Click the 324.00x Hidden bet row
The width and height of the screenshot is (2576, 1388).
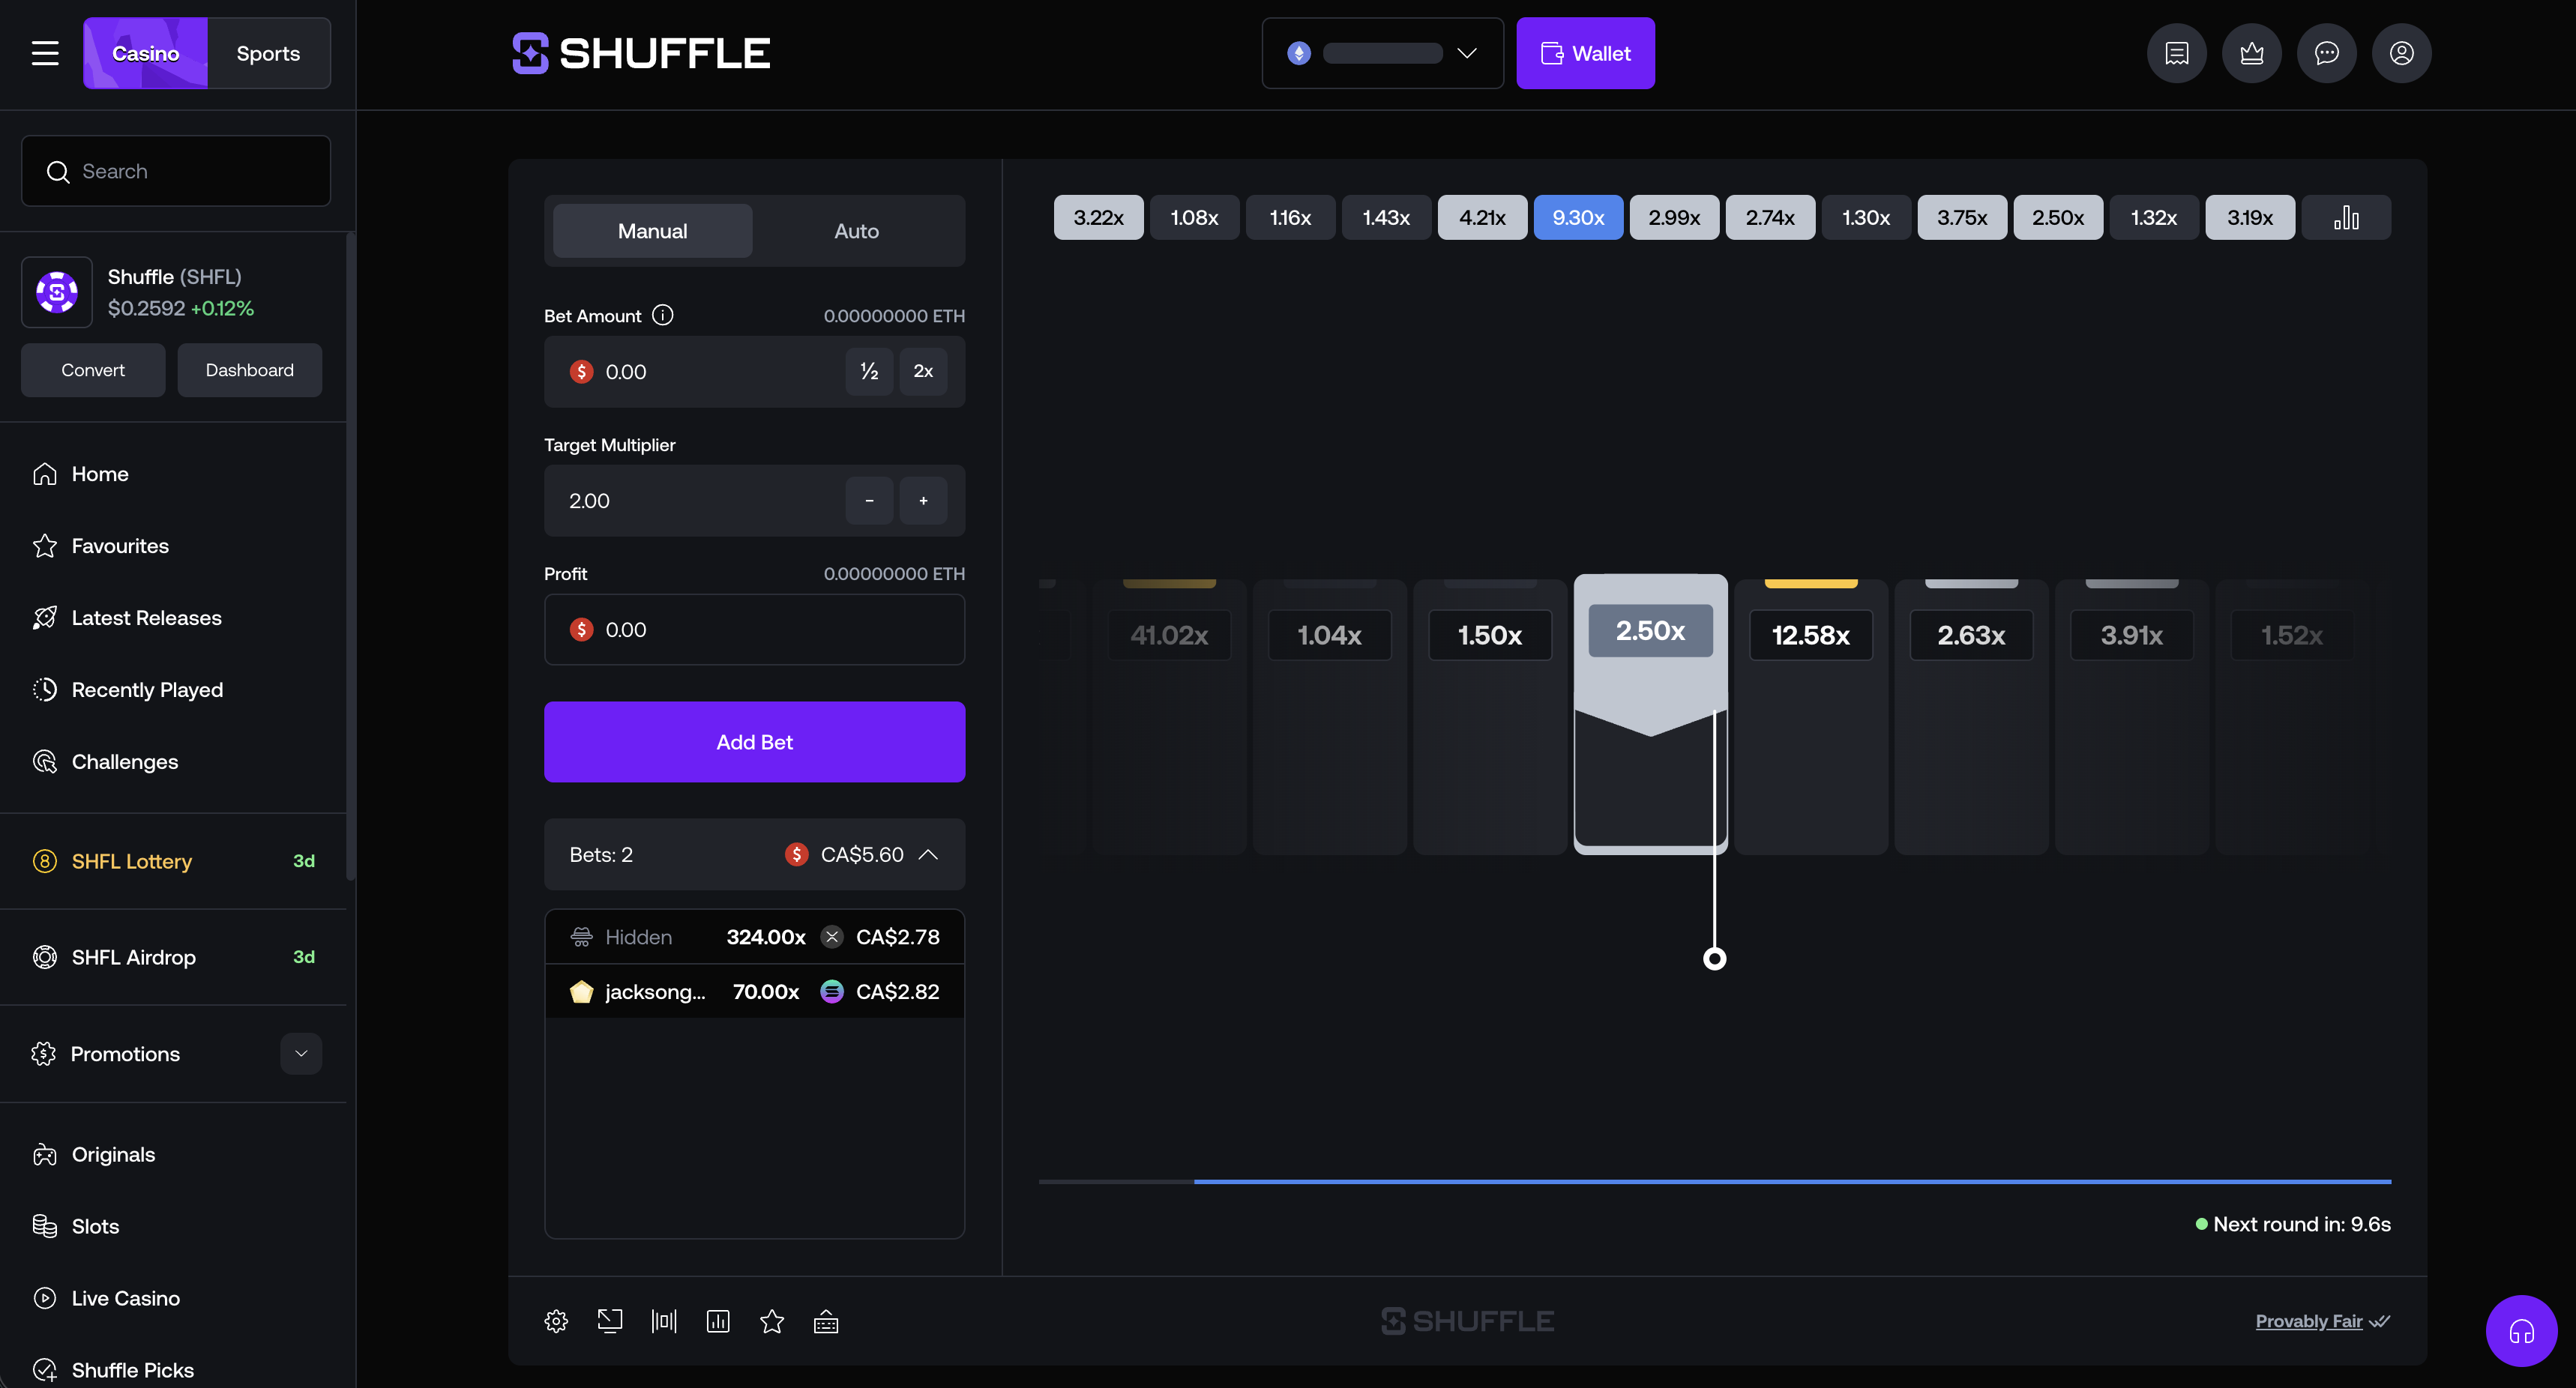[x=754, y=937]
